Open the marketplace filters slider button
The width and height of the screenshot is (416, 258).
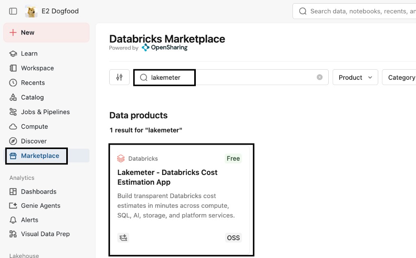click(119, 77)
